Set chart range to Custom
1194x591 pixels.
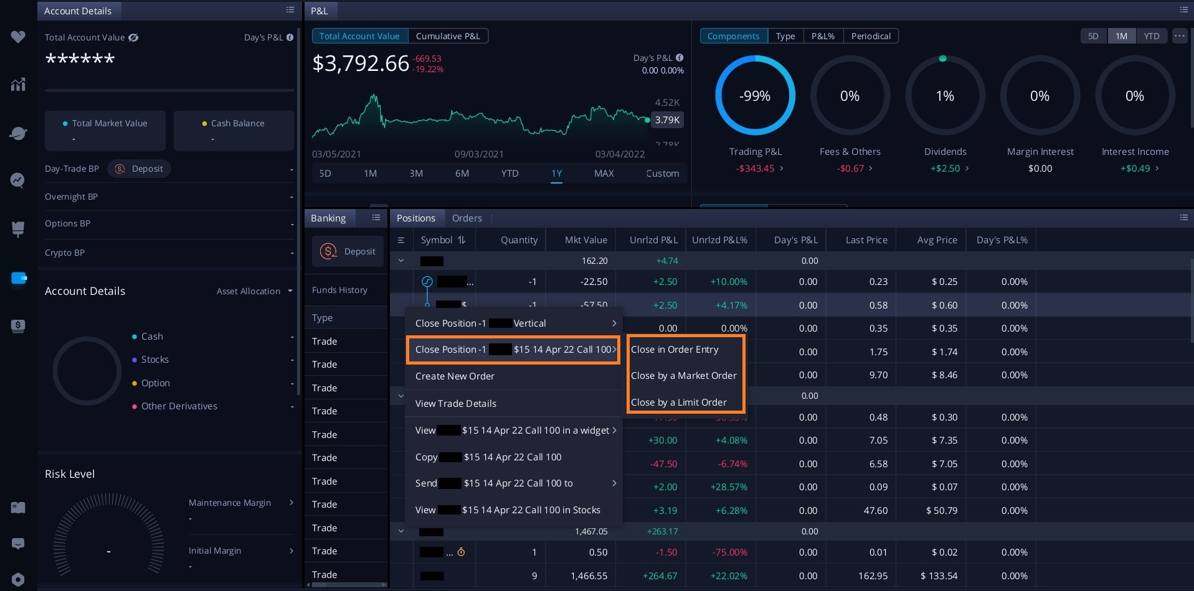662,174
